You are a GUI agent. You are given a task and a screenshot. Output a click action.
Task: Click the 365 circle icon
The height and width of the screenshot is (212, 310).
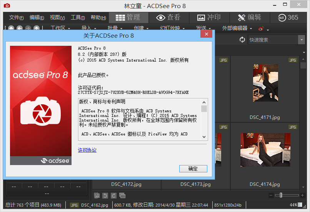tap(282, 18)
